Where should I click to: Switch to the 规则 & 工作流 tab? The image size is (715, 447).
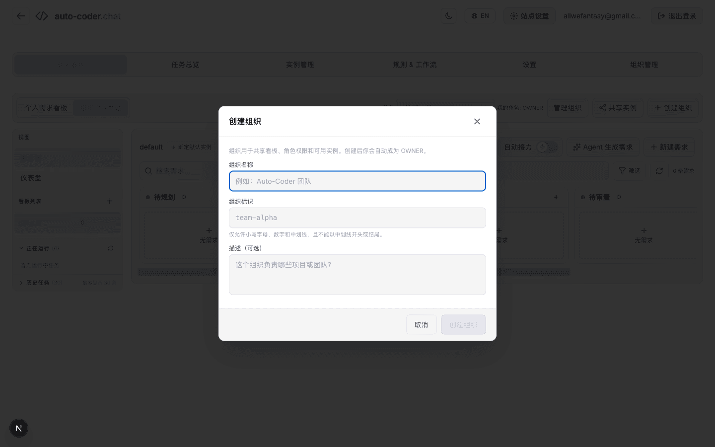pyautogui.click(x=415, y=64)
